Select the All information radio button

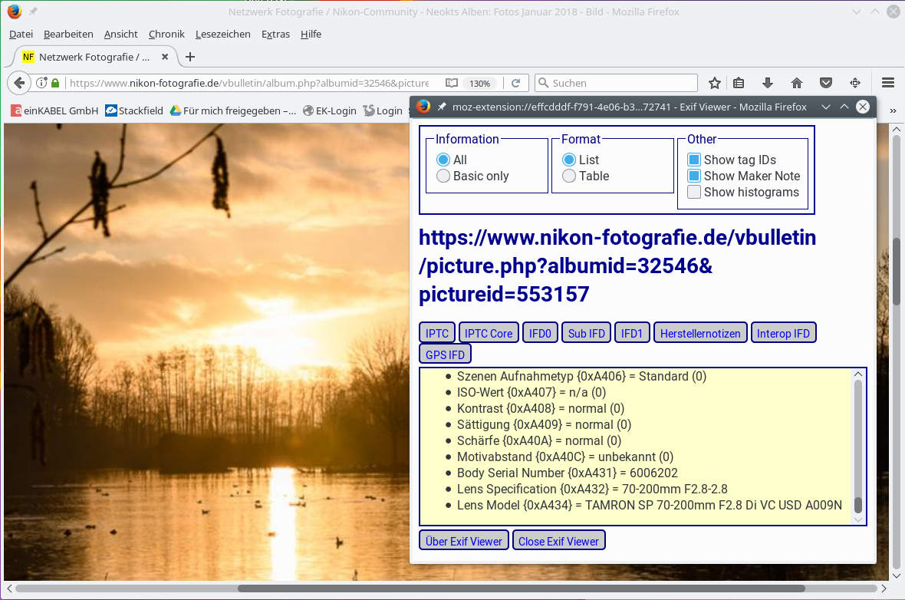point(443,160)
